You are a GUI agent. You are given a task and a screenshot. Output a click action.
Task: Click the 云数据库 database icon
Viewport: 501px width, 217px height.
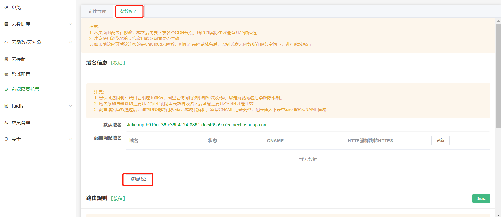point(6,24)
